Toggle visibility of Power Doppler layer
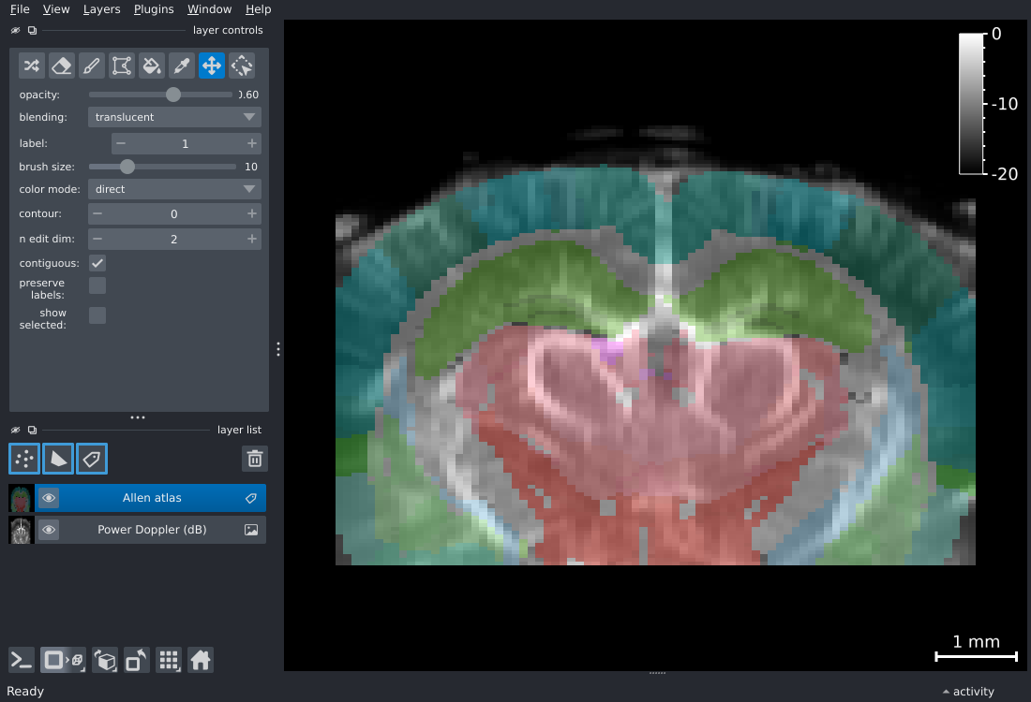This screenshot has height=702, width=1031. 49,530
